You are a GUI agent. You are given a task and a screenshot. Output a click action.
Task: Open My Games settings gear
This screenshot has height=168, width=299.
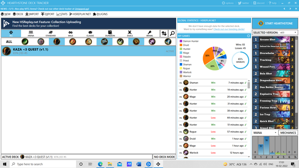point(248,35)
